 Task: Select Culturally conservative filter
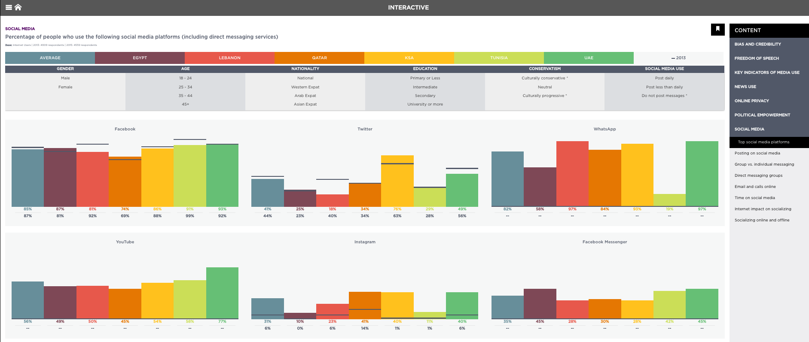(x=544, y=78)
